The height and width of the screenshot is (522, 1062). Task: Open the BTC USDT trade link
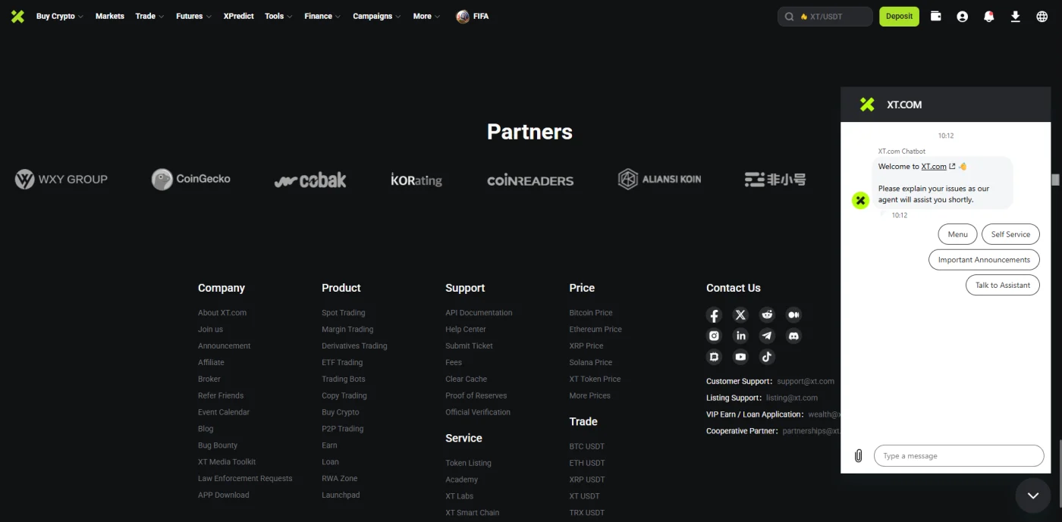pyautogui.click(x=587, y=446)
